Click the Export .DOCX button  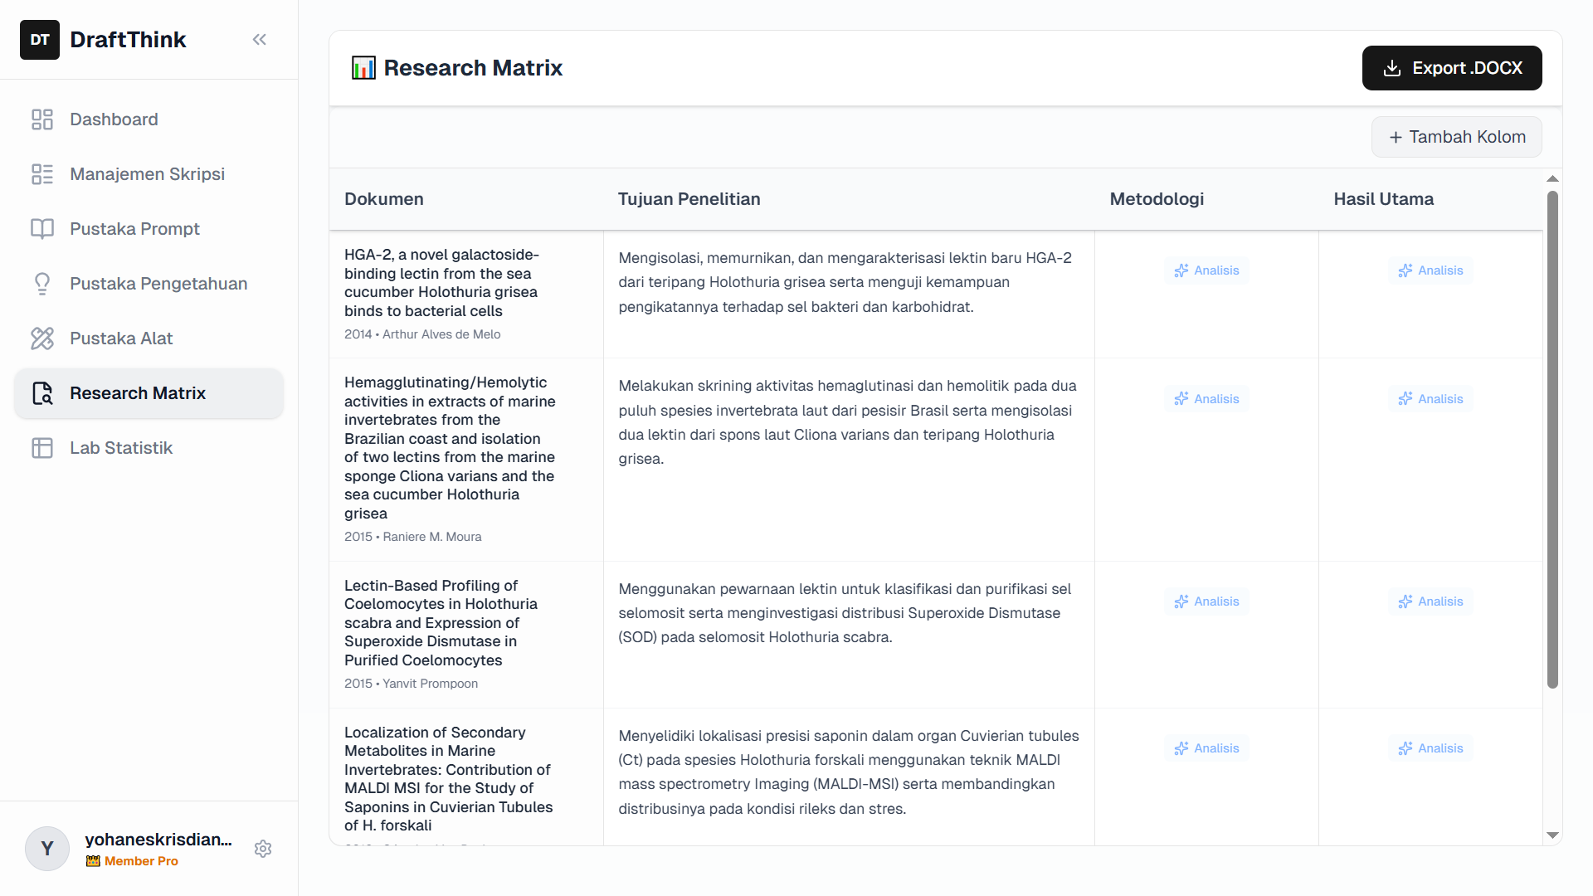click(x=1452, y=68)
